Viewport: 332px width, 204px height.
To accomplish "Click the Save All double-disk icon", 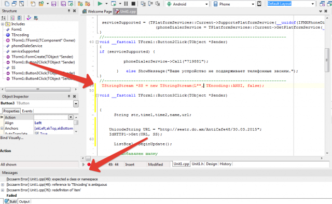I will tap(63, 4).
